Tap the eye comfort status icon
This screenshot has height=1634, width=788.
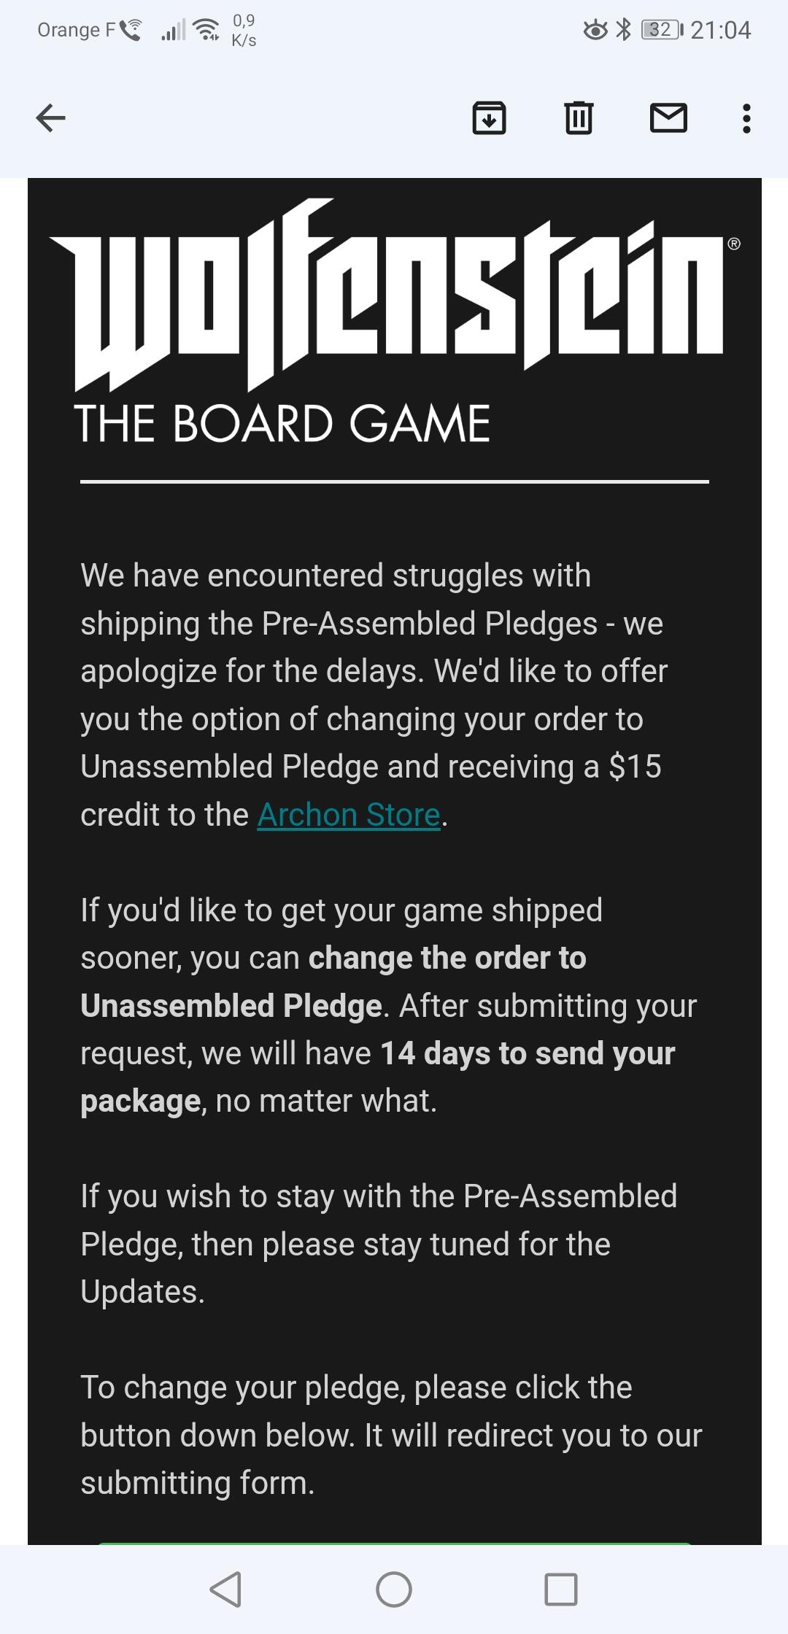tap(595, 30)
